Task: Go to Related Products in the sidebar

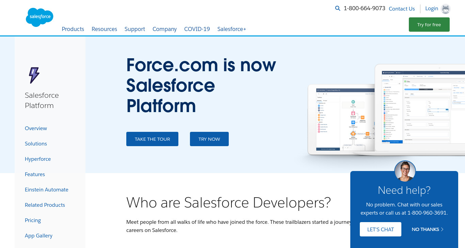Action: click(x=45, y=205)
